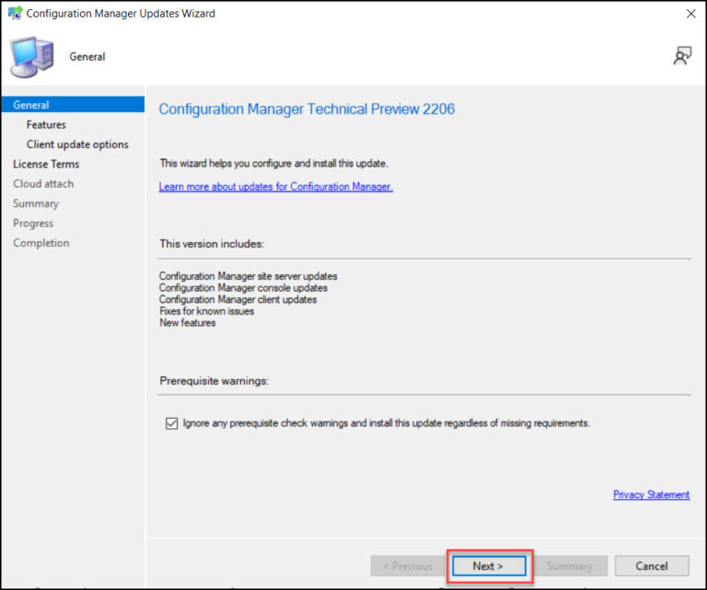The image size is (707, 590).
Task: Click the feedback person icon in header
Action: tap(682, 56)
